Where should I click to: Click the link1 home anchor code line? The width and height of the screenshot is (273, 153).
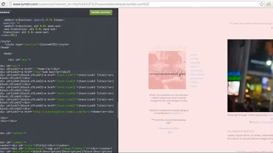click(x=30, y=69)
